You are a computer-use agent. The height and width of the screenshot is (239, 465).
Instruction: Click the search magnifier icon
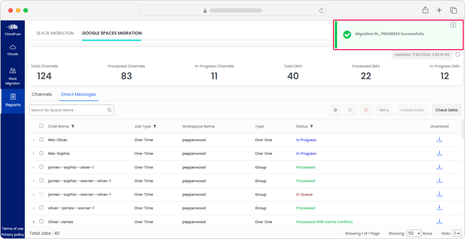[109, 110]
